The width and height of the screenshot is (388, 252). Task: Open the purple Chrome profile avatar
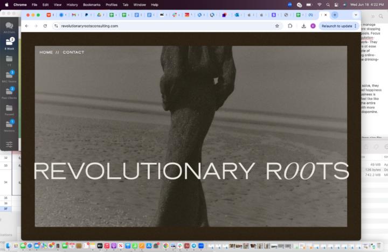point(313,26)
